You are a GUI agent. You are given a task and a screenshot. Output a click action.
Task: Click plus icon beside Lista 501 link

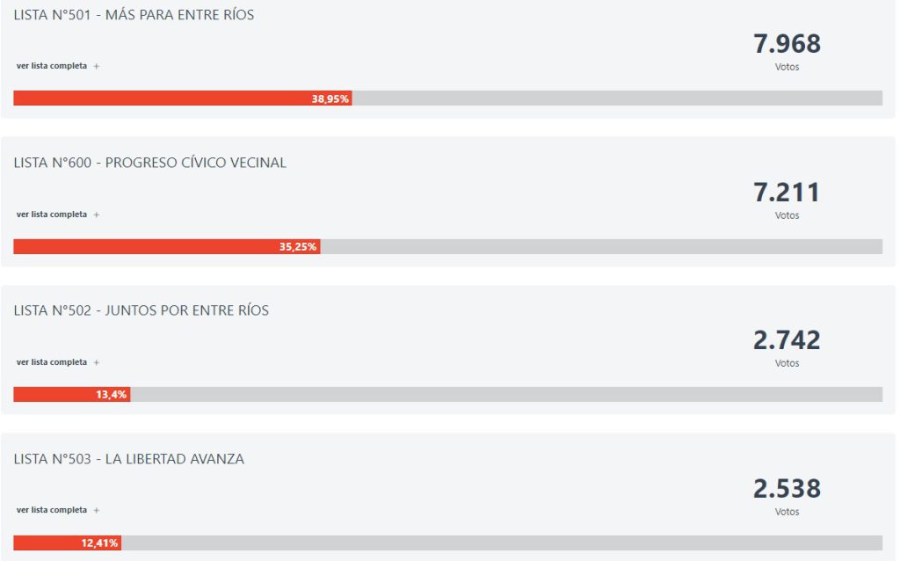tap(97, 67)
